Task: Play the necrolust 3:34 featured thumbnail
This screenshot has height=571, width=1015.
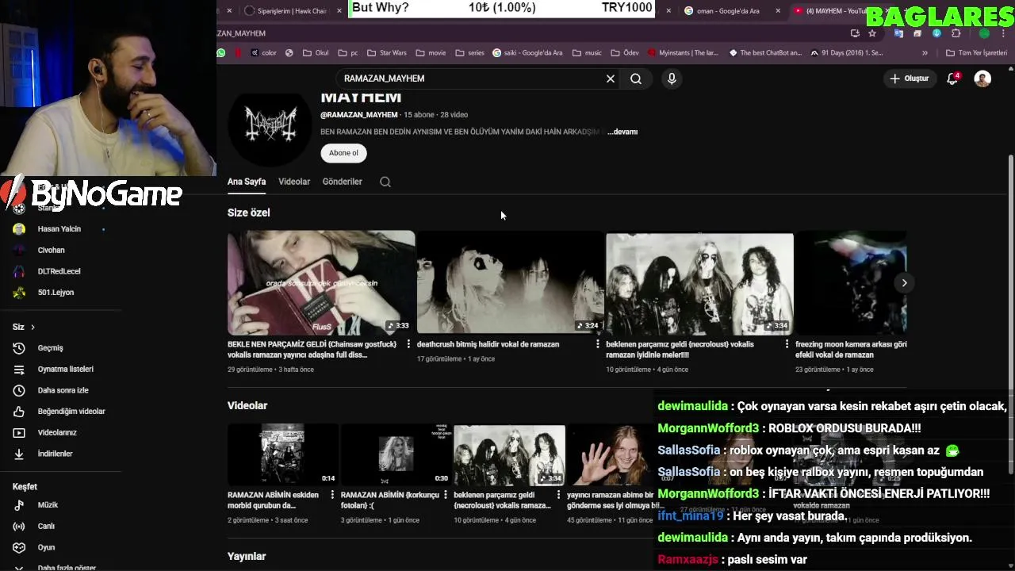Action: coord(699,282)
